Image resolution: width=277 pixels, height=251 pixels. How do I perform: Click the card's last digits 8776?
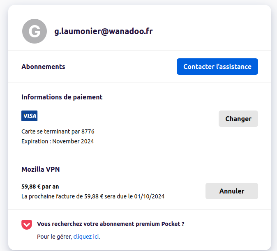[x=88, y=131]
